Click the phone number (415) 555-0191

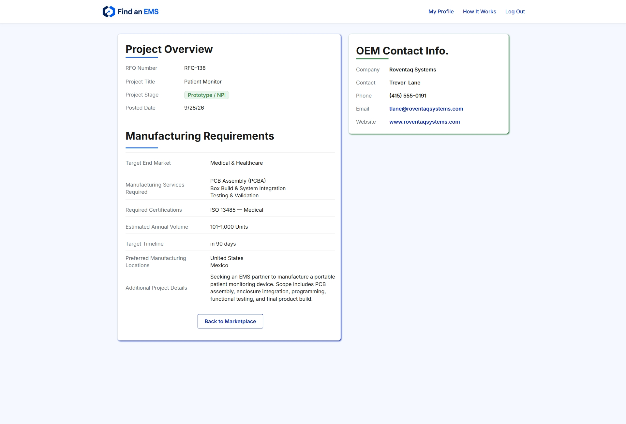[408, 96]
